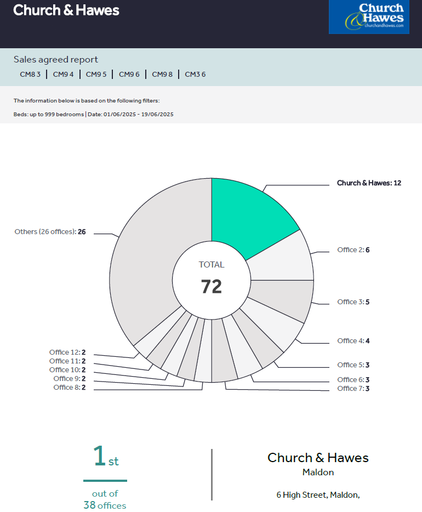The width and height of the screenshot is (422, 512).
Task: Click the Others (26 offices): 26 label
Action: [50, 232]
